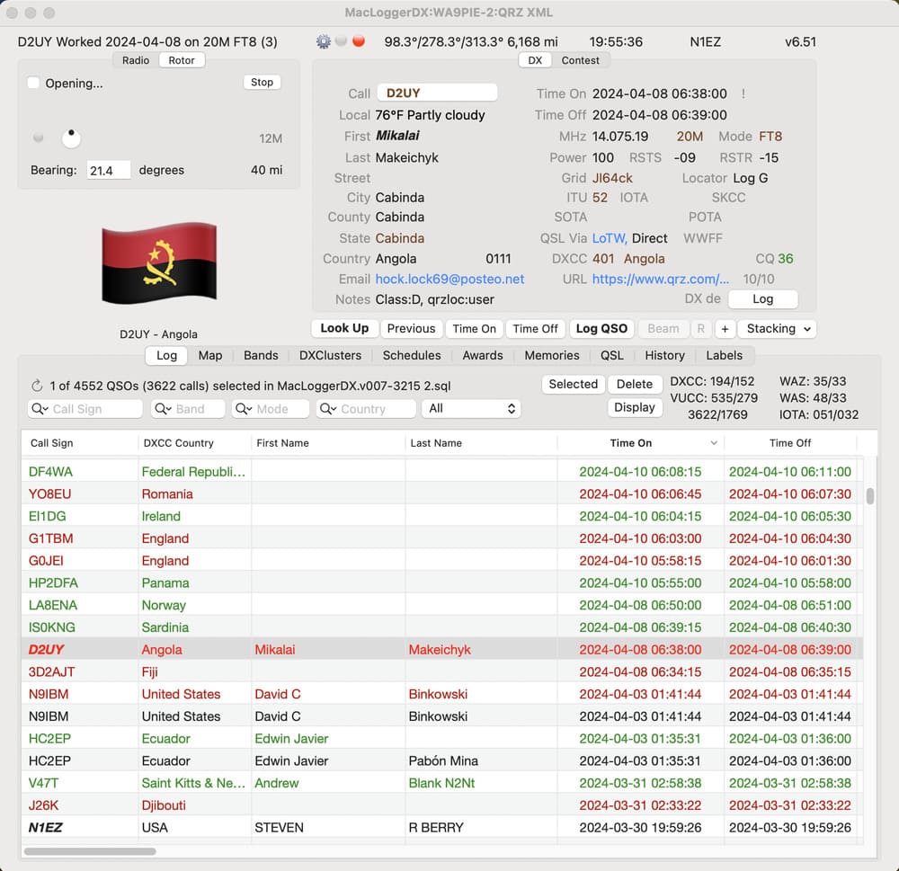899x871 pixels.
Task: Set the Time Off button
Action: (x=536, y=329)
